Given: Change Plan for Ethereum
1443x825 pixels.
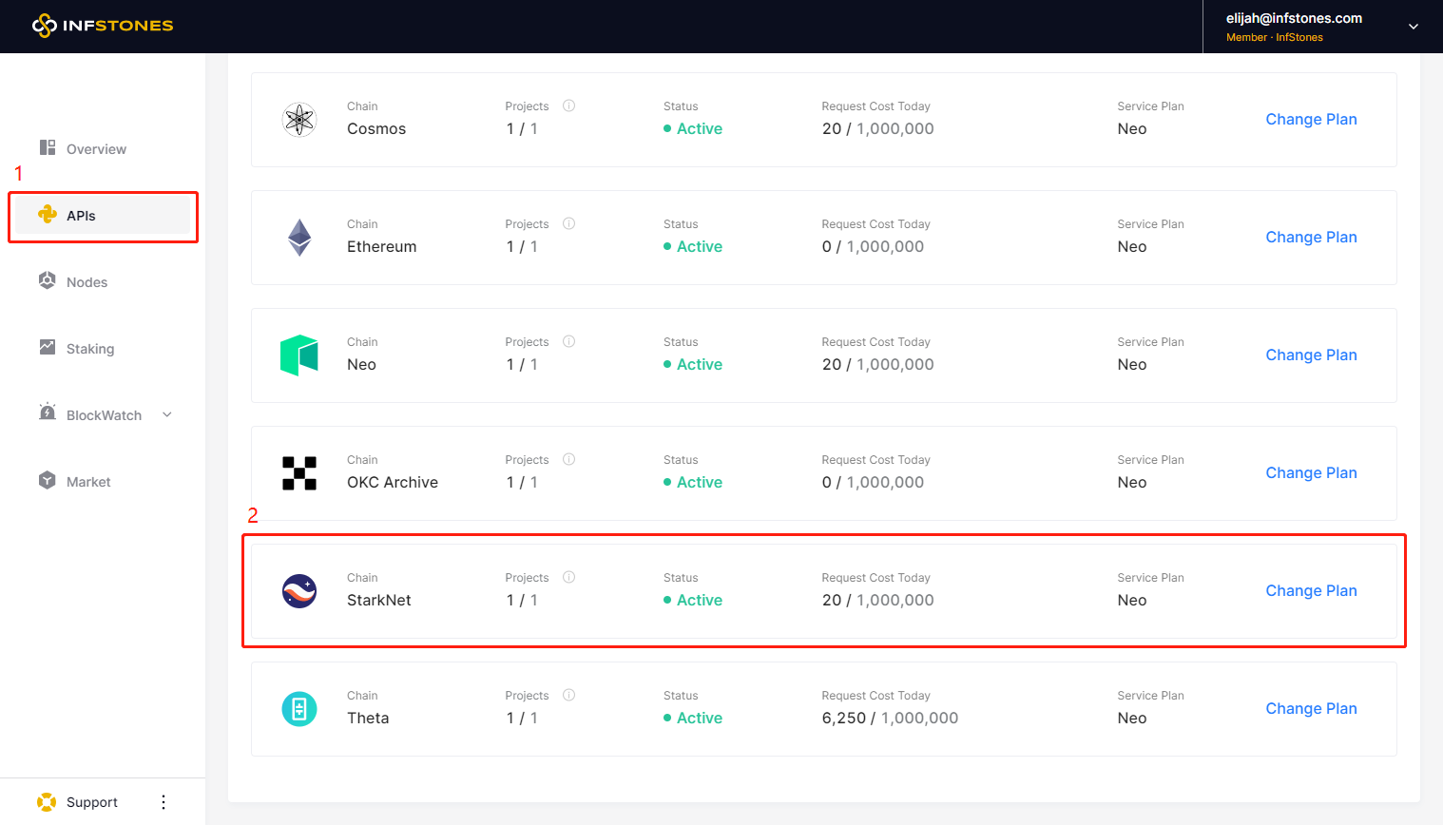Looking at the screenshot, I should (1311, 237).
